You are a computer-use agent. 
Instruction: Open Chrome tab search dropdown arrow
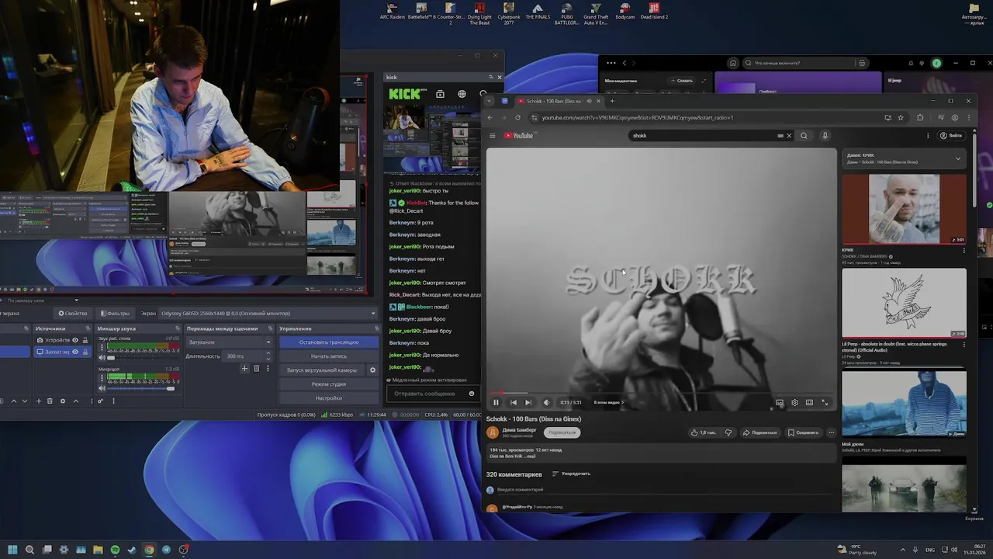click(489, 101)
